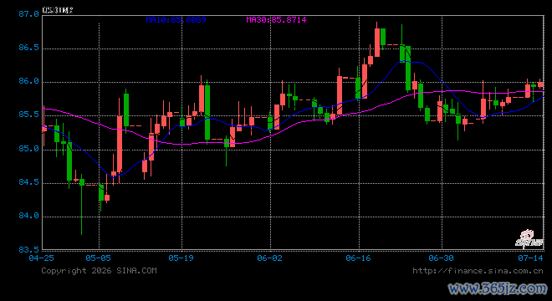Click the 06-02 date label

coord(269,258)
